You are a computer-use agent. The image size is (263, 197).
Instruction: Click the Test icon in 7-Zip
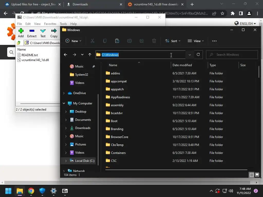point(43,31)
